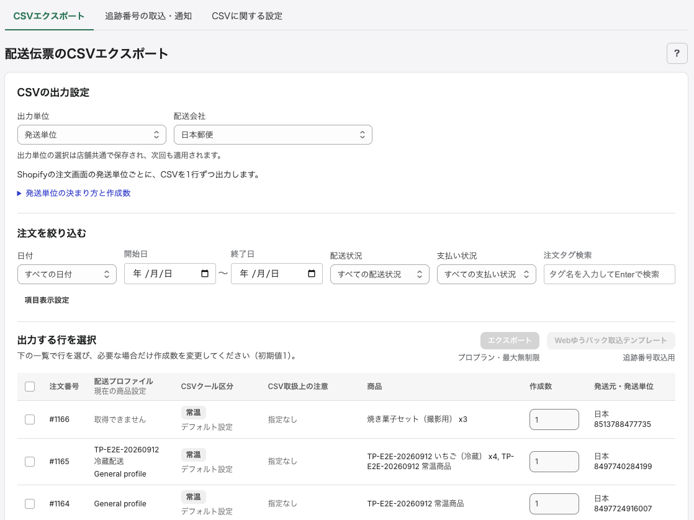Click order number #1164
Screen dimensions: 694x520
[60, 504]
